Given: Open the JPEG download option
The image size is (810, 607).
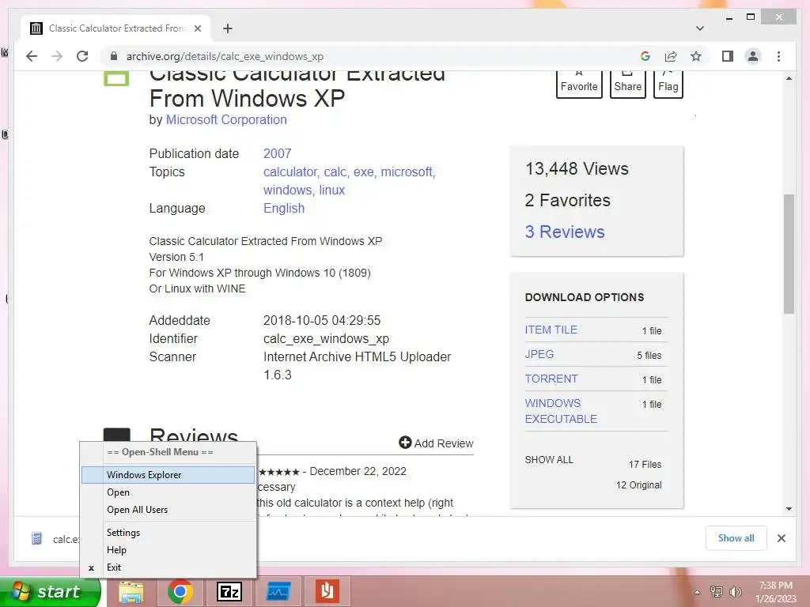Looking at the screenshot, I should [539, 354].
